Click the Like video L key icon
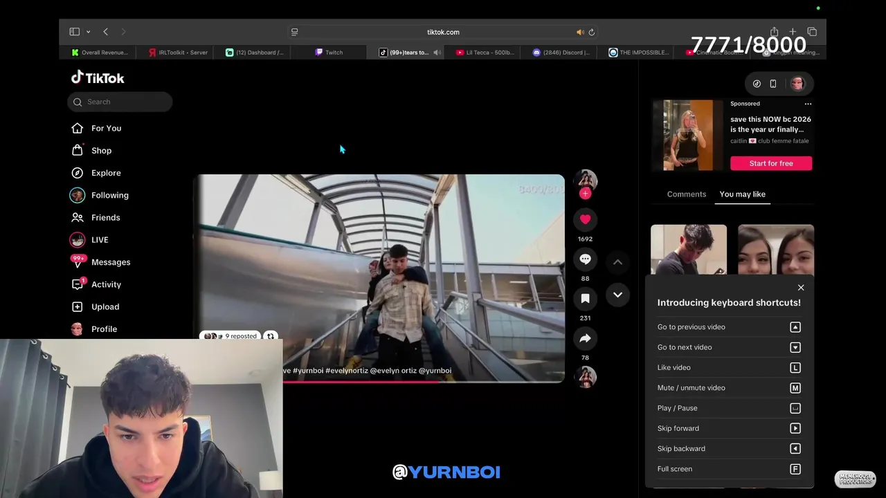This screenshot has height=498, width=886. pos(795,368)
